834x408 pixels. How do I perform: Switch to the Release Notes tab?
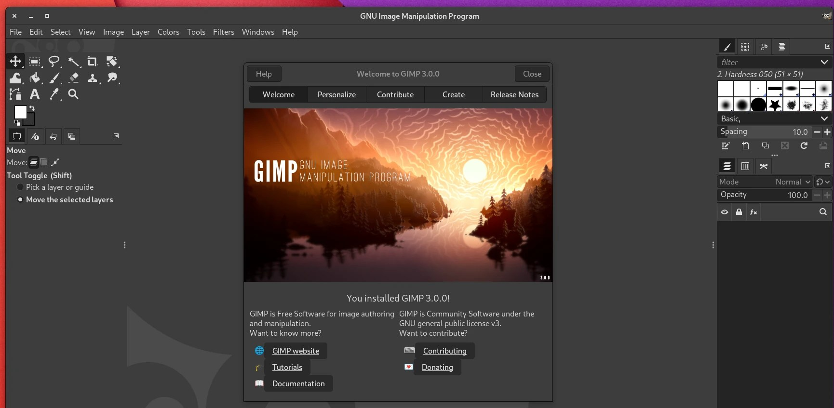pos(514,94)
